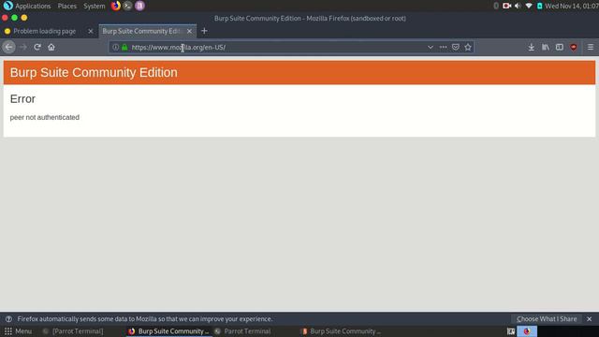The width and height of the screenshot is (599, 337).
Task: Open the clock showing Wed Nov 14
Action: (x=572, y=6)
